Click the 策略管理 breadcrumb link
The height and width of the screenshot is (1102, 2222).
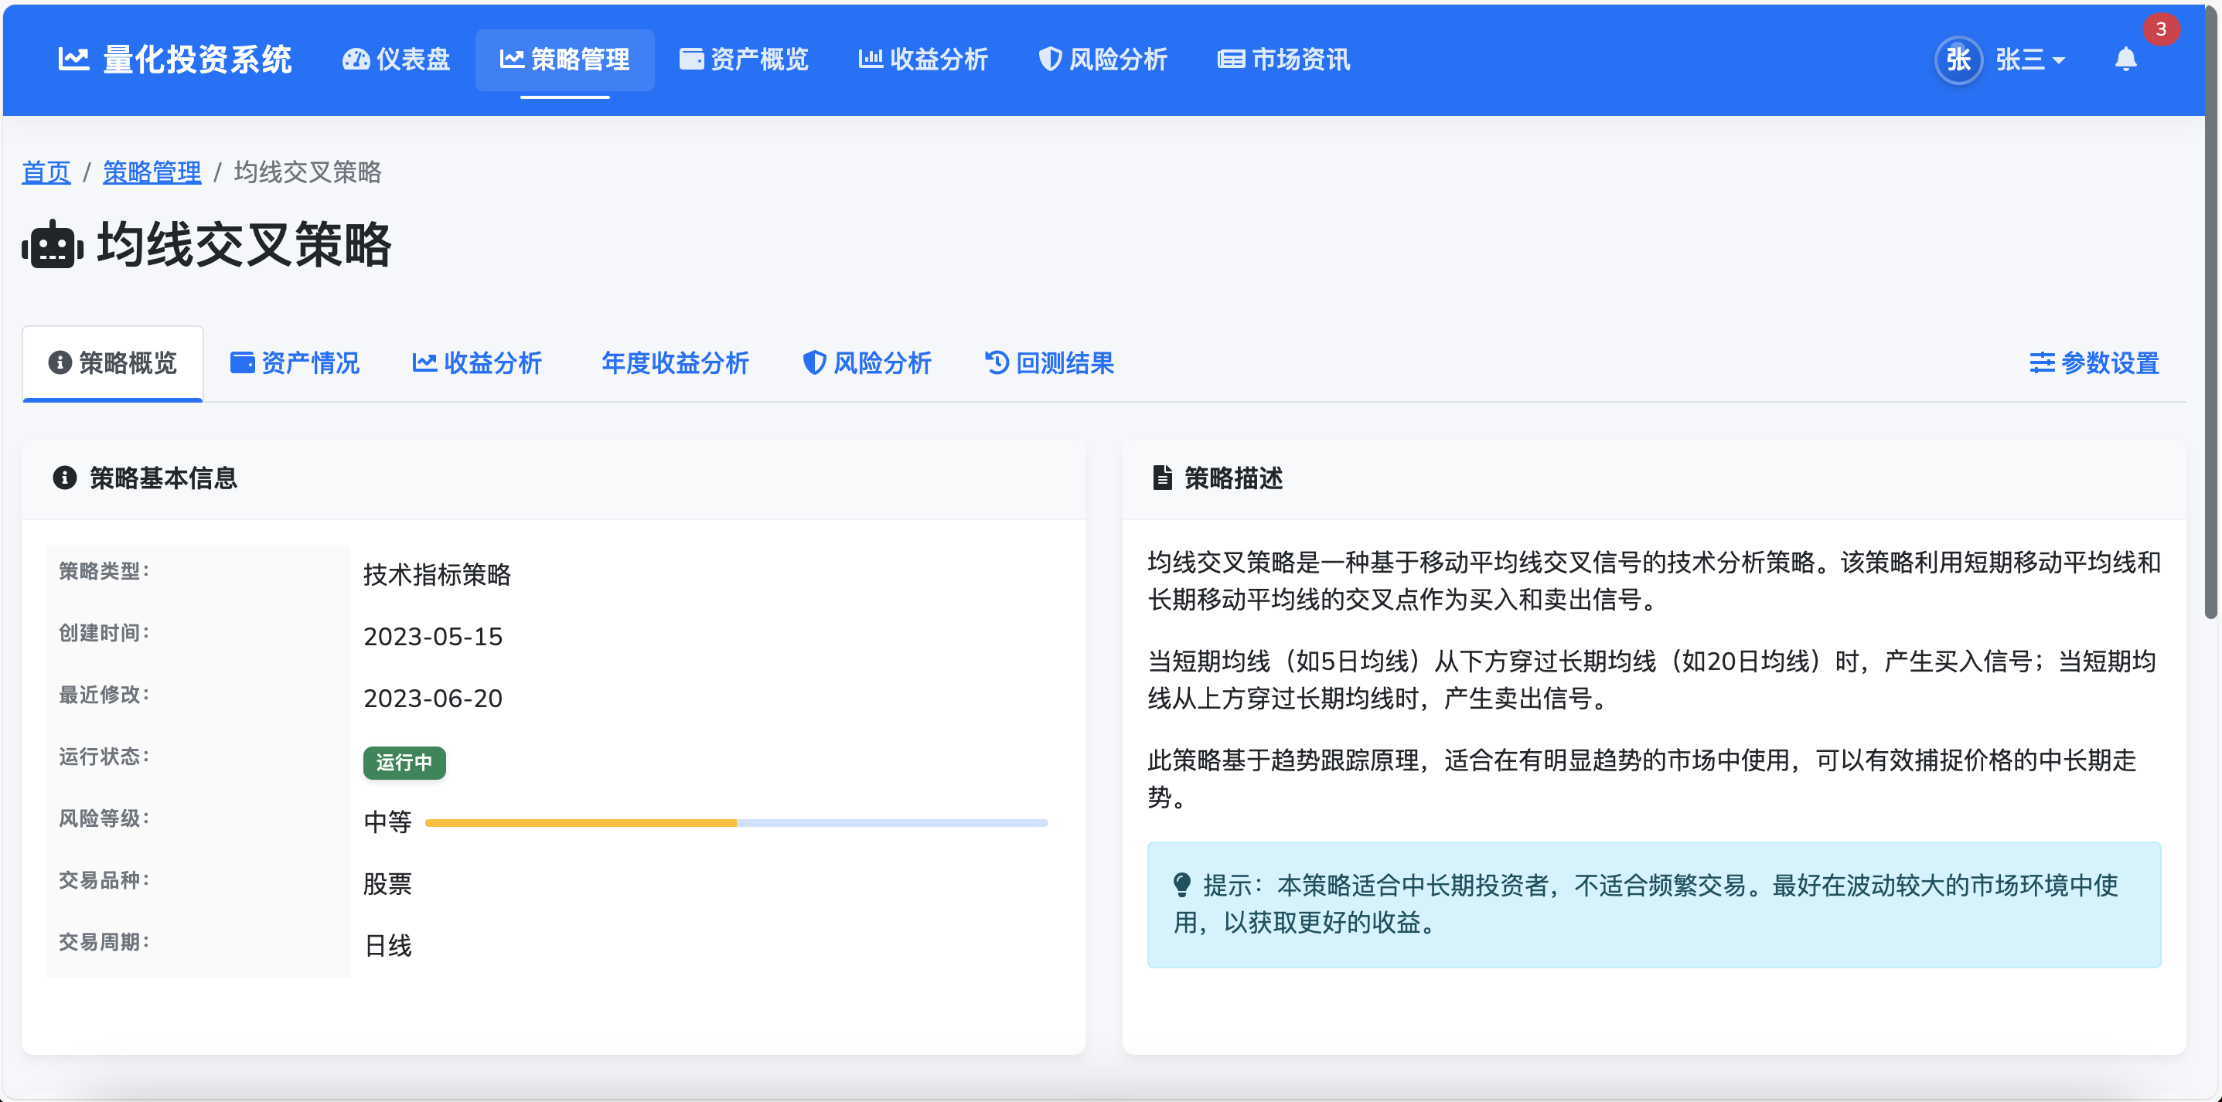click(152, 172)
